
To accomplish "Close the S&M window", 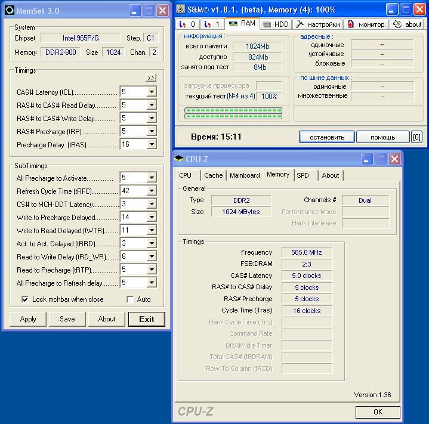I will pyautogui.click(x=419, y=10).
